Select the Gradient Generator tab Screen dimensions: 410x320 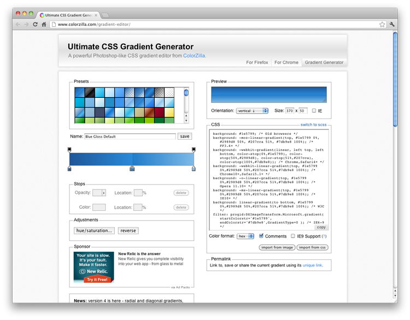click(x=324, y=62)
